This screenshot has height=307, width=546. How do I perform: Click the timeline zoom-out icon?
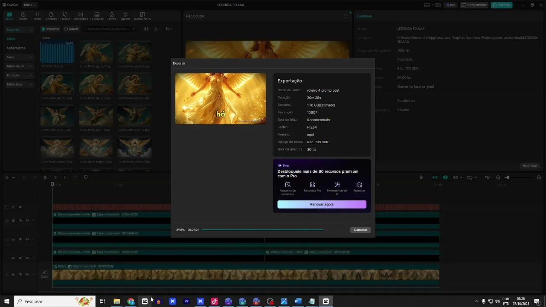[498, 177]
